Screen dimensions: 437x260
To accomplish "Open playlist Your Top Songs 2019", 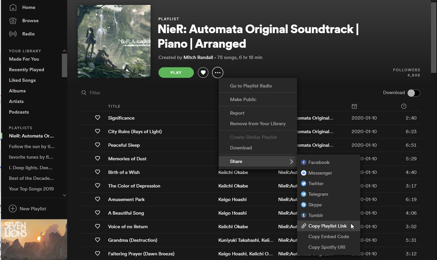I will 31,189.
